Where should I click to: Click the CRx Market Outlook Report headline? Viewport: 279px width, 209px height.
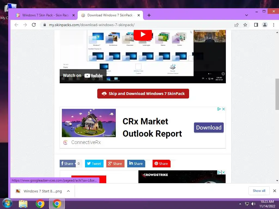pyautogui.click(x=152, y=128)
